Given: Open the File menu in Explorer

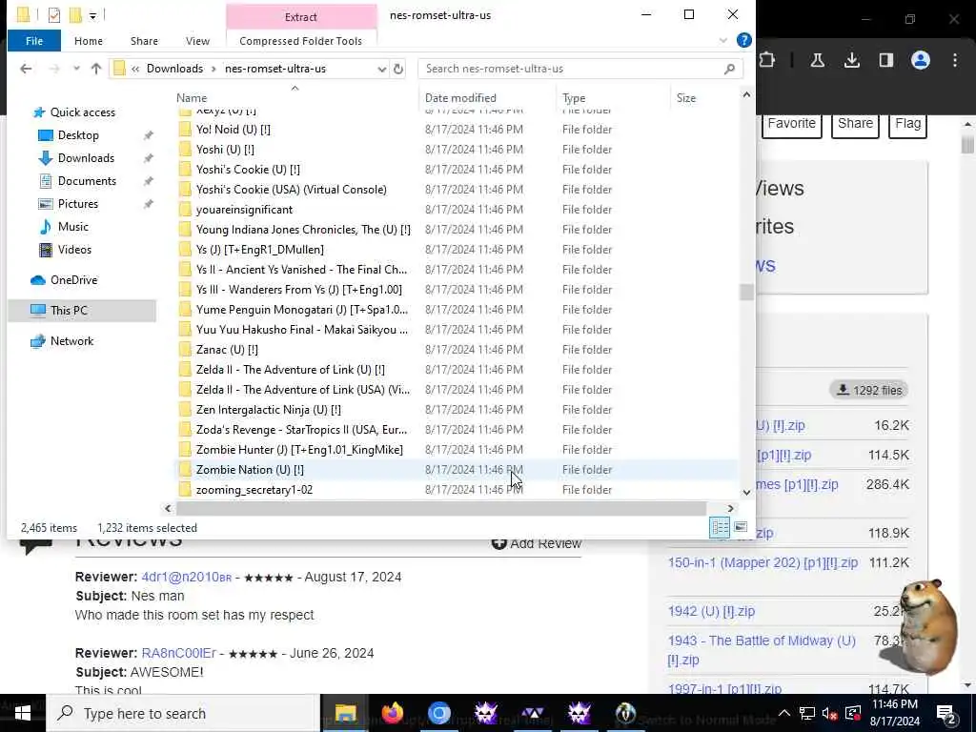Looking at the screenshot, I should tap(34, 41).
